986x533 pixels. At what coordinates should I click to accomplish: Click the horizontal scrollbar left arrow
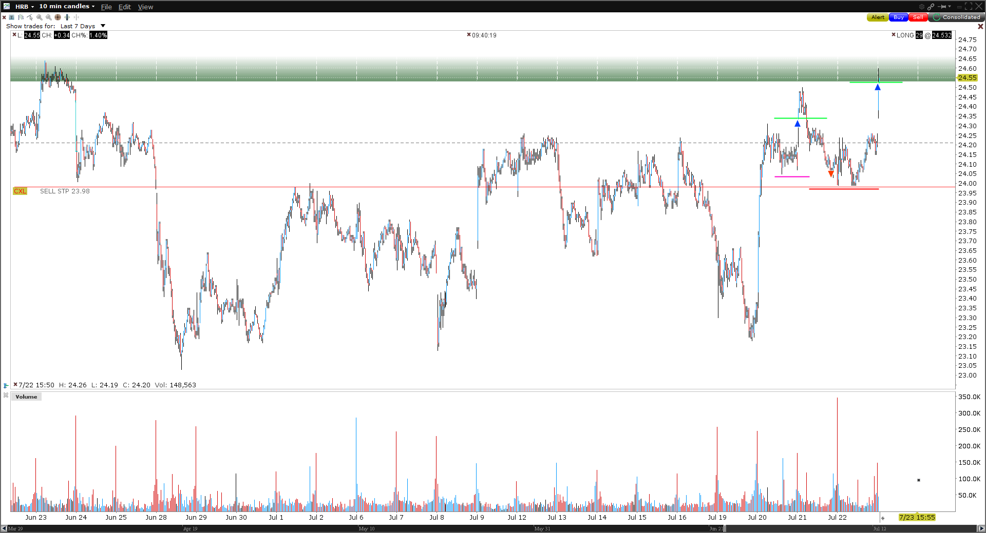[4, 528]
